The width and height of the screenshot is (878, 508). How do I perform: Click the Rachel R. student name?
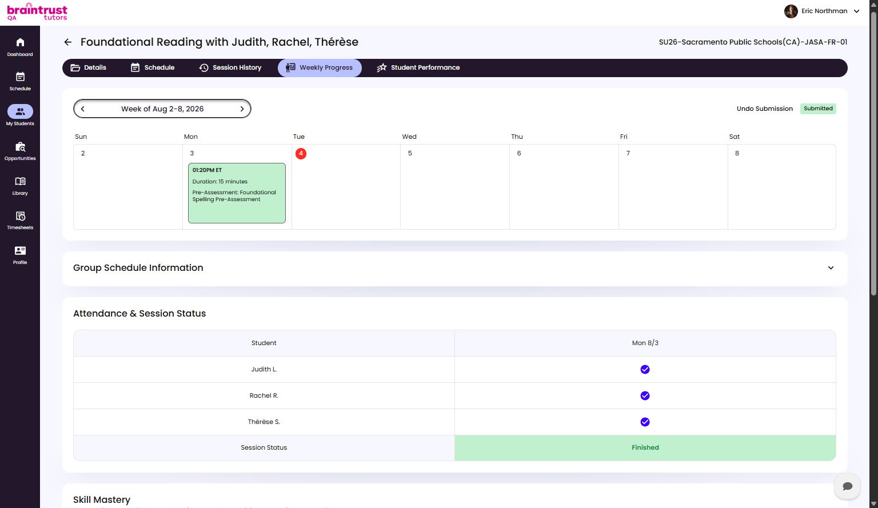[264, 395]
